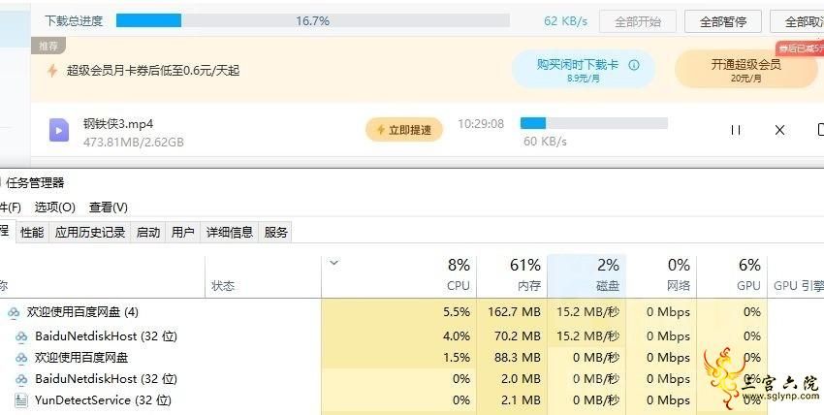824x415 pixels.
Task: Click the icon of the BaiduNetdiskHost row using 4.0% CPU
Action: tap(21, 336)
